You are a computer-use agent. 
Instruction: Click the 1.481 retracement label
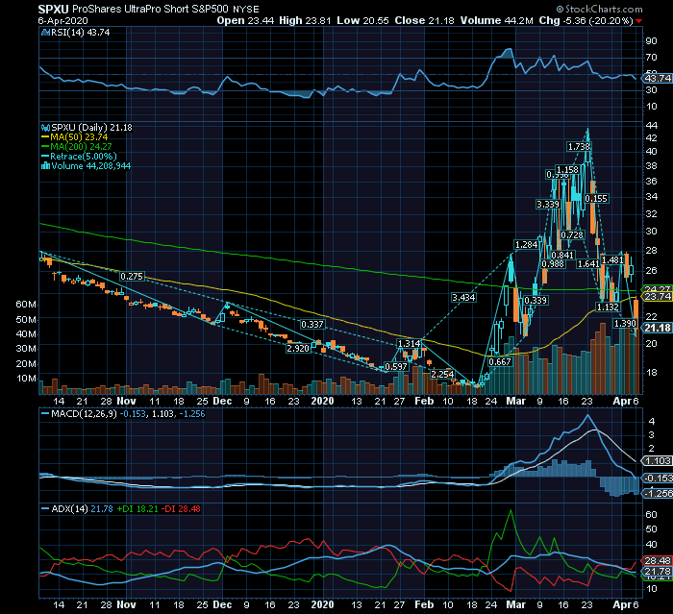coord(612,260)
